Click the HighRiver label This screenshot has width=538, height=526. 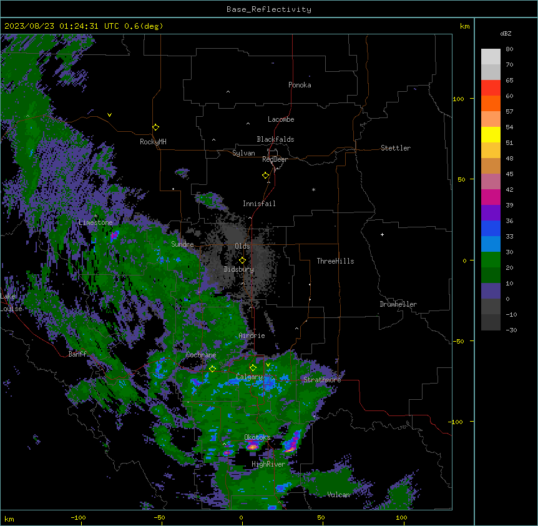268,464
